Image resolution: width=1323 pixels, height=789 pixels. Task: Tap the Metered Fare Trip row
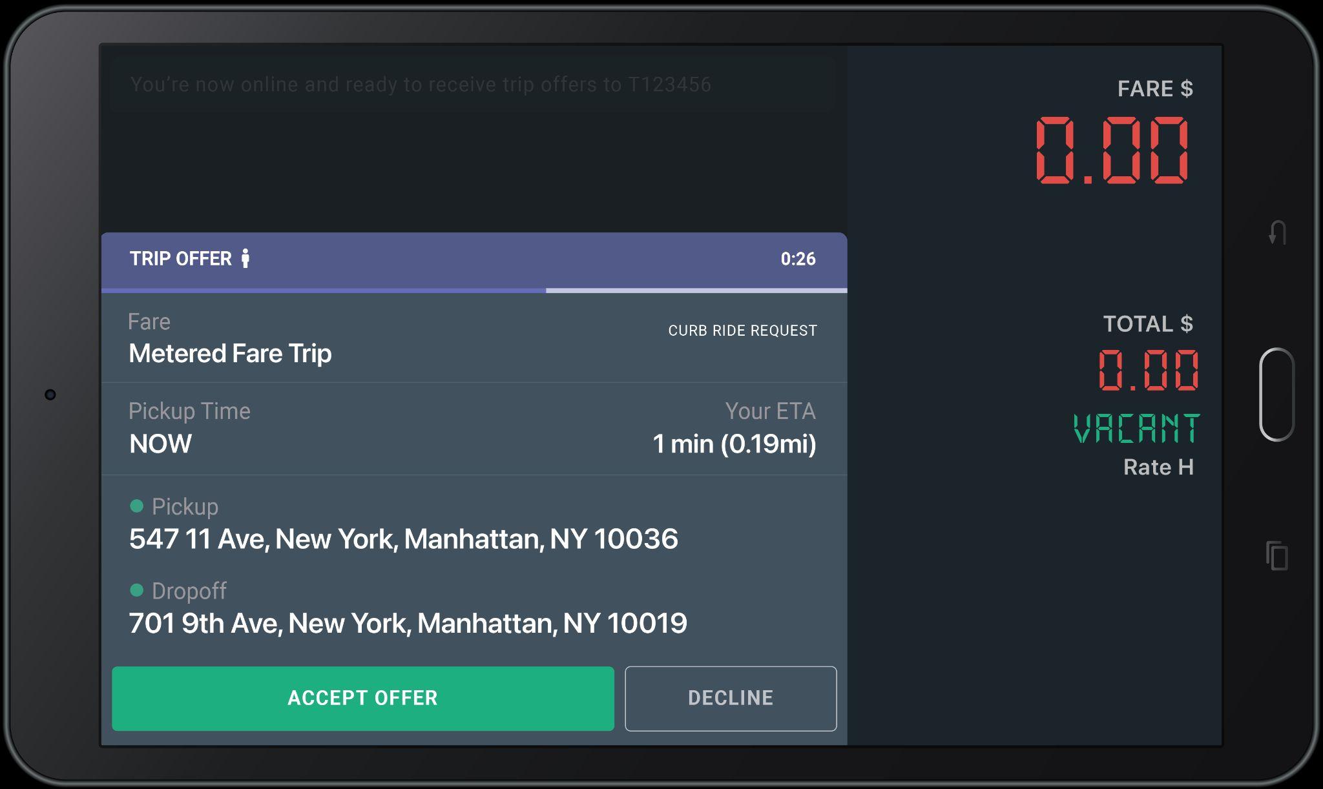pos(230,353)
